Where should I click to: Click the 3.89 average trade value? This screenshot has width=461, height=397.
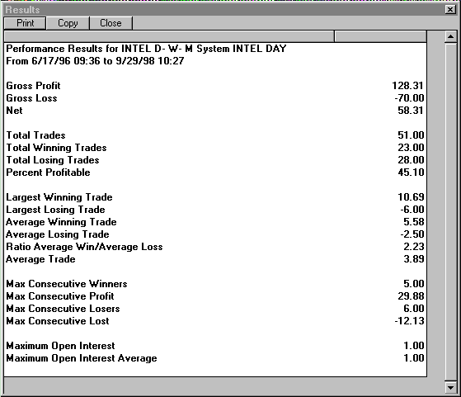(x=414, y=258)
